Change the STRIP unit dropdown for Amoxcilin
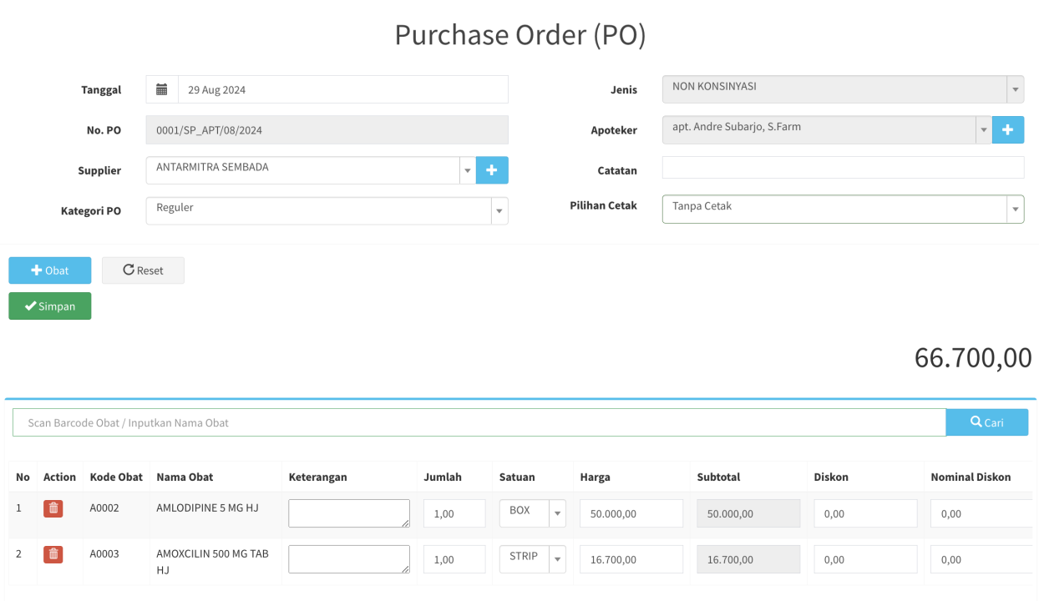Image resolution: width=1039 pixels, height=601 pixels. click(532, 559)
